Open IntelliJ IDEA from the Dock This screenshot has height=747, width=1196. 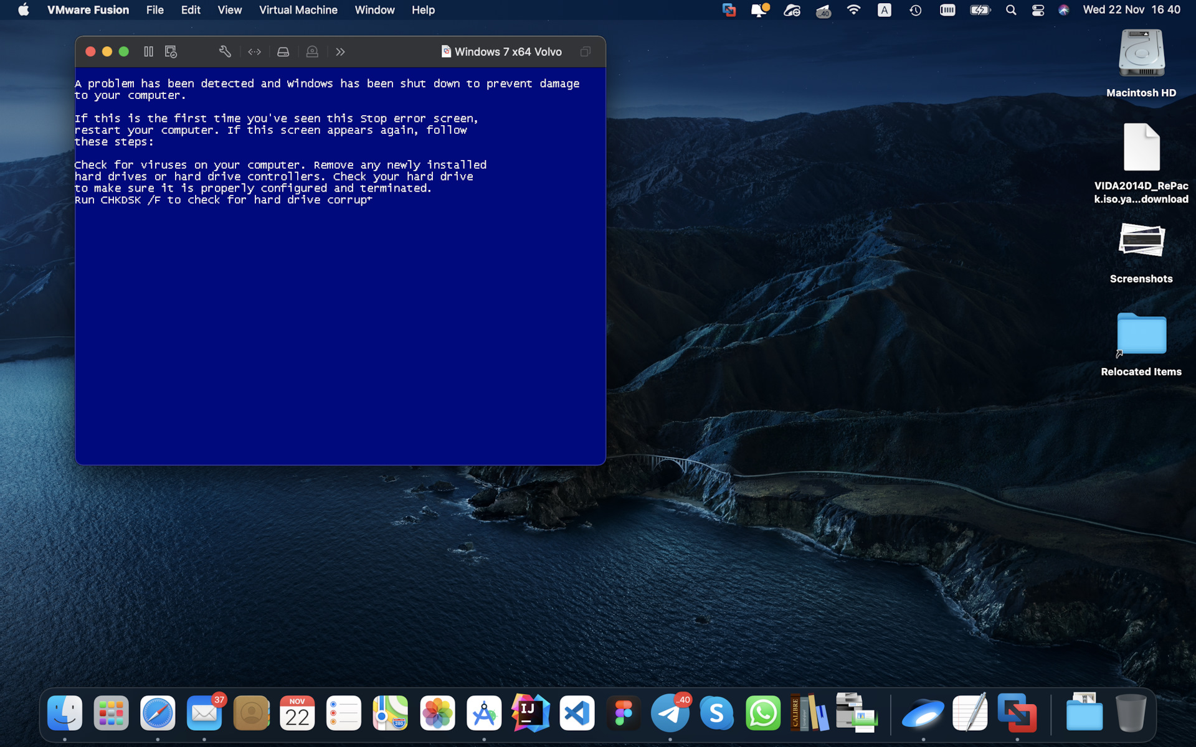coord(530,713)
